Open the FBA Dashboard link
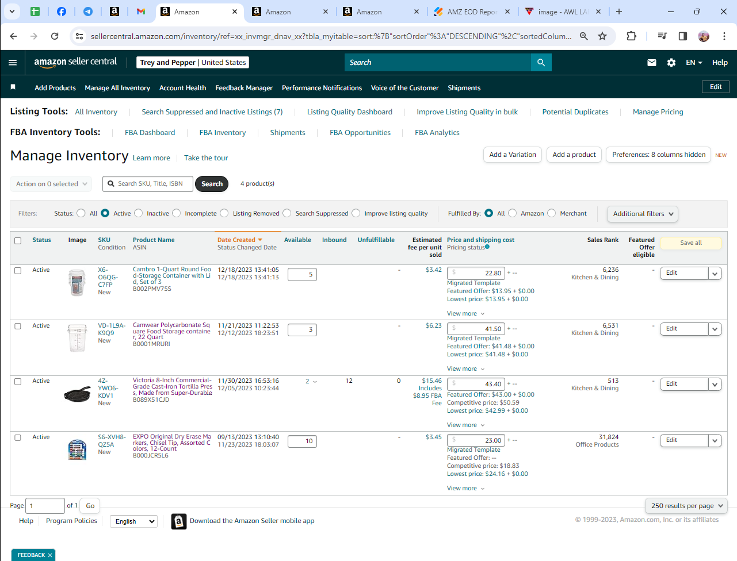Screen dimensions: 737x561 (x=150, y=133)
